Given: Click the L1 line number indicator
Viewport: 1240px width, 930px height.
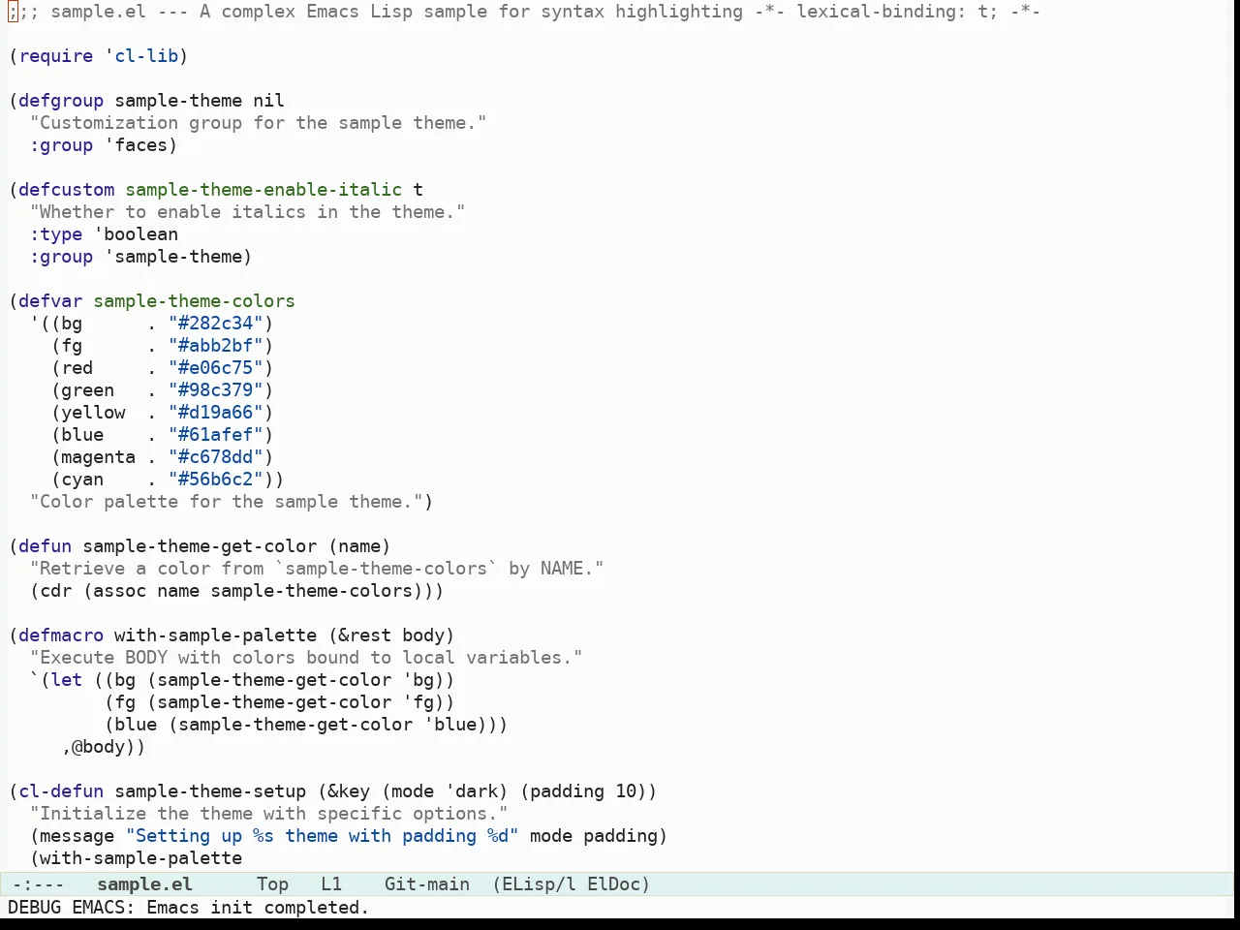Looking at the screenshot, I should tap(331, 884).
